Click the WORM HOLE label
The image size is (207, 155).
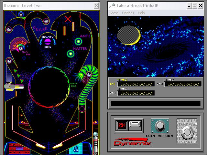[73, 85]
